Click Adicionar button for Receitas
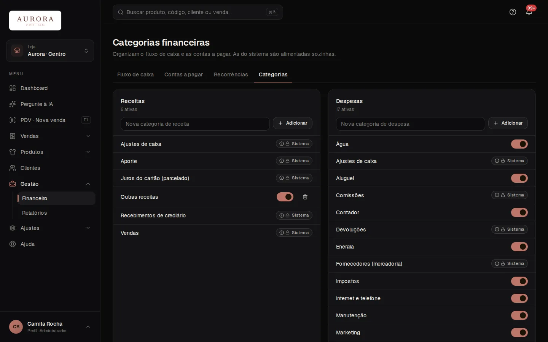Image resolution: width=548 pixels, height=342 pixels. point(293,123)
